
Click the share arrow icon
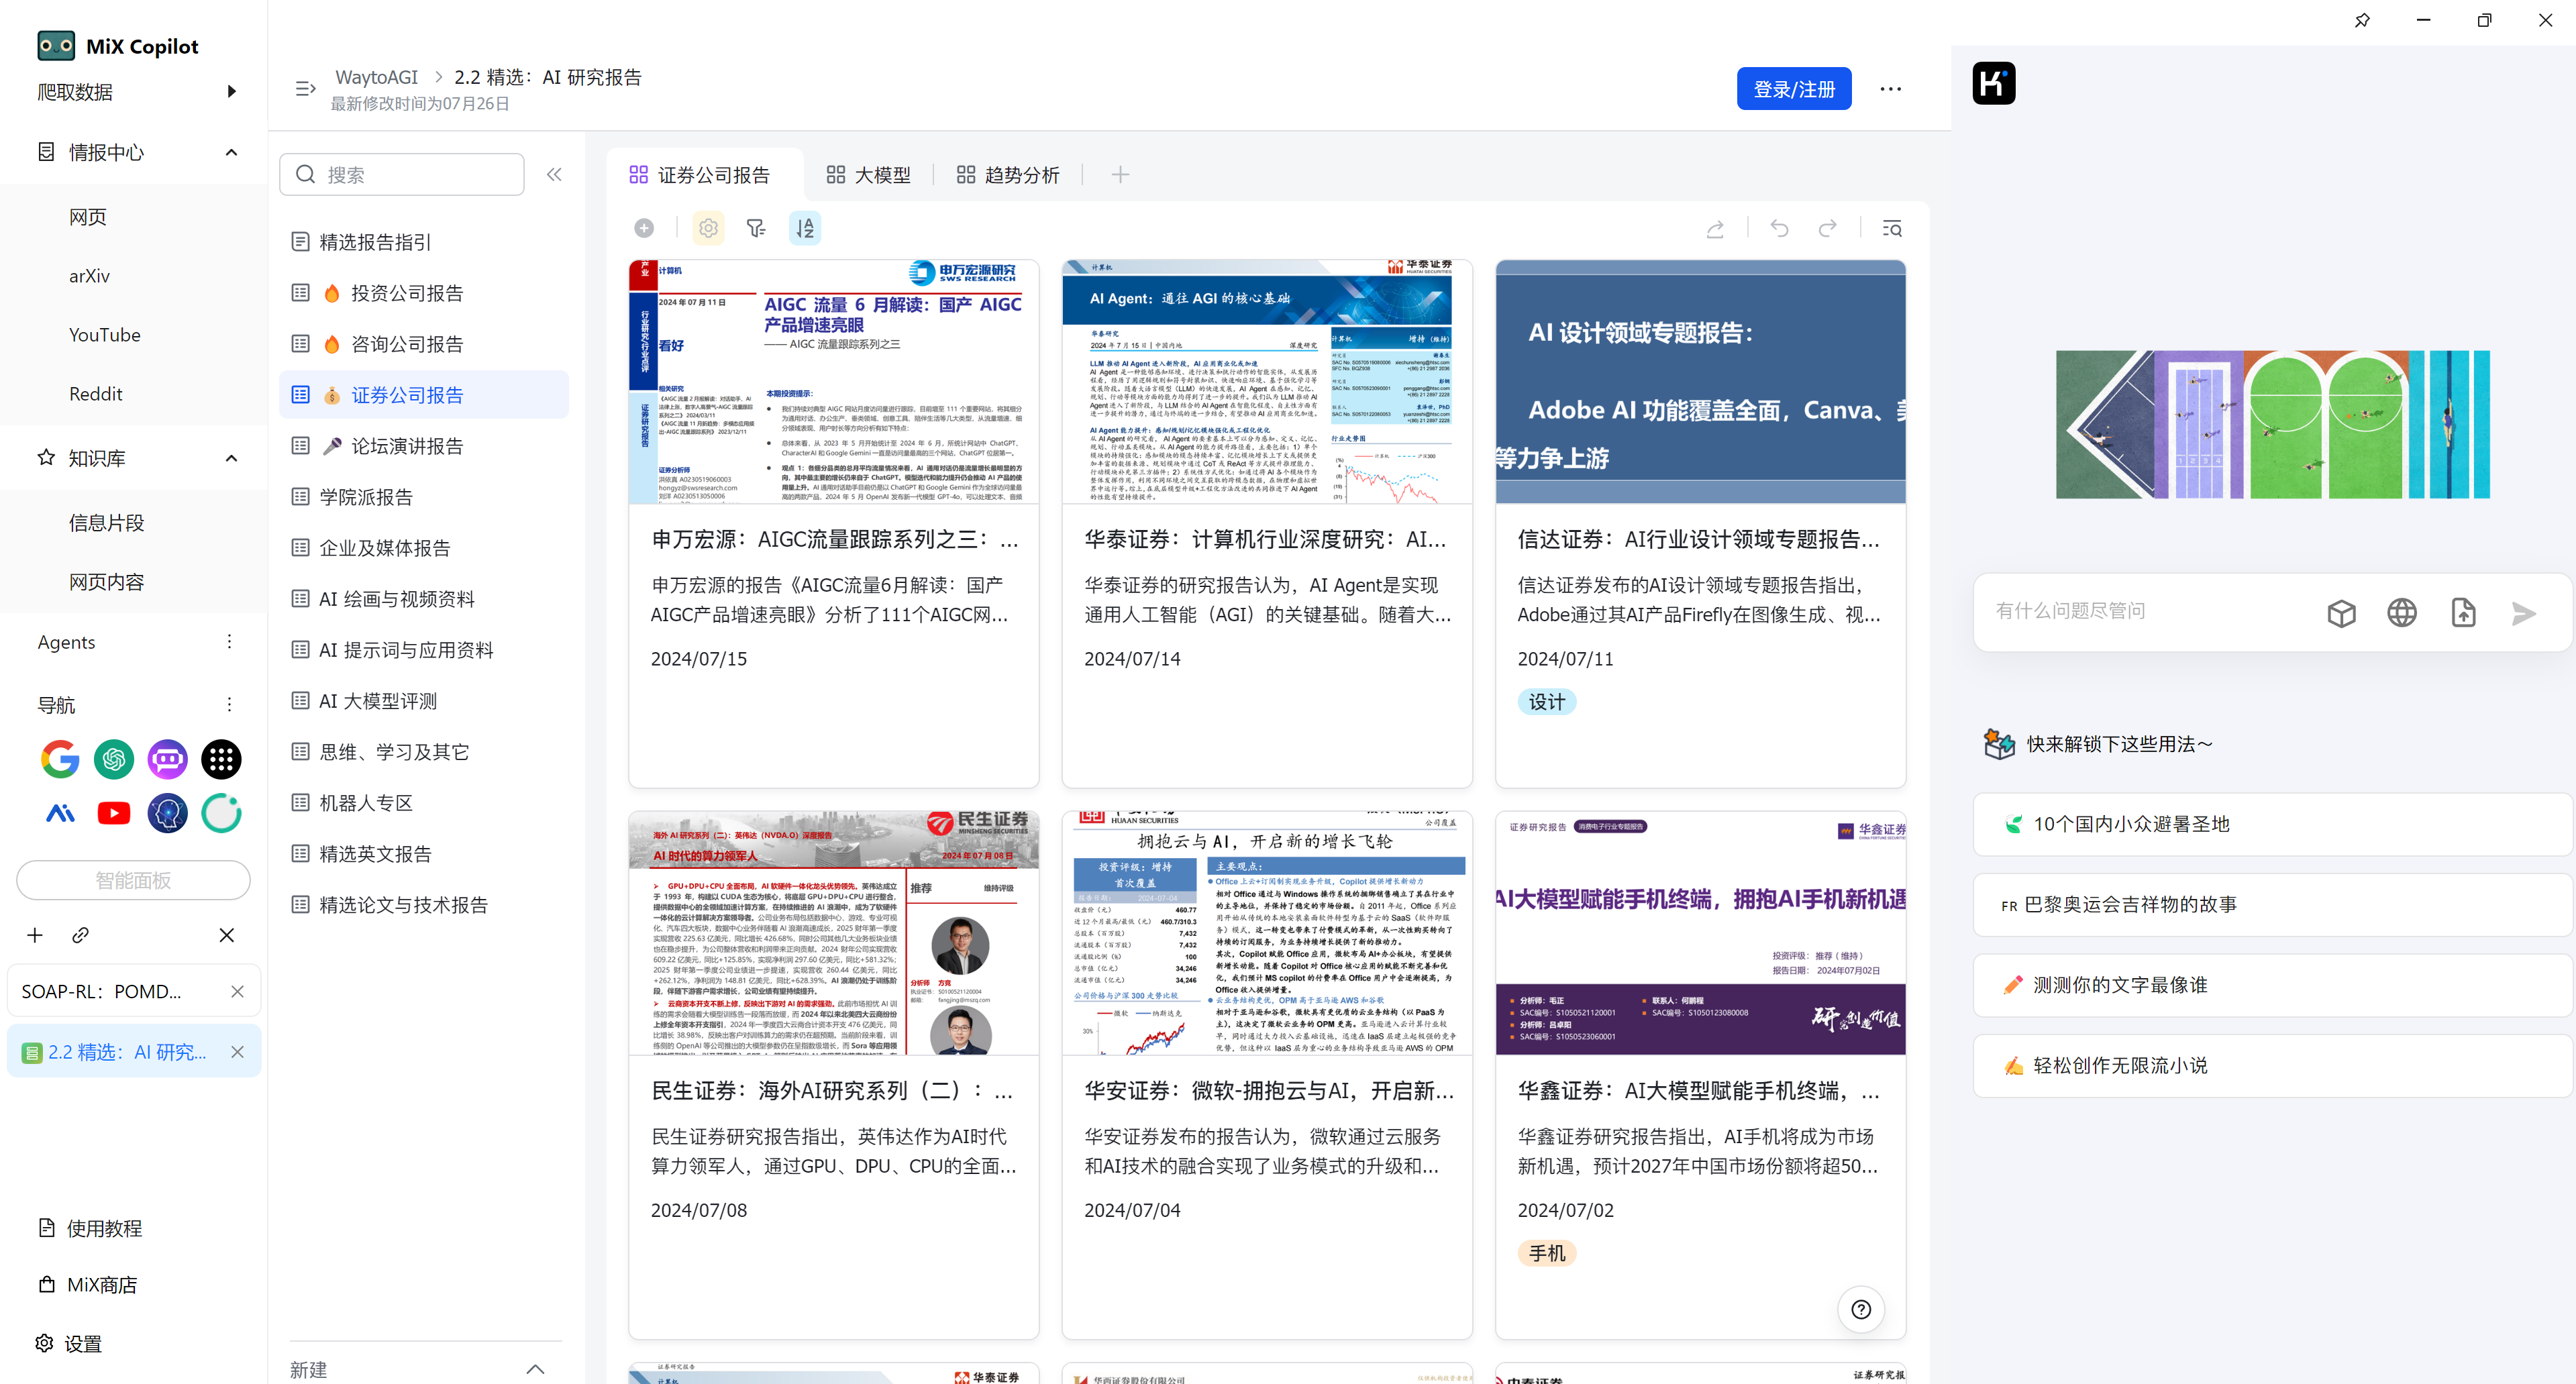(1715, 229)
